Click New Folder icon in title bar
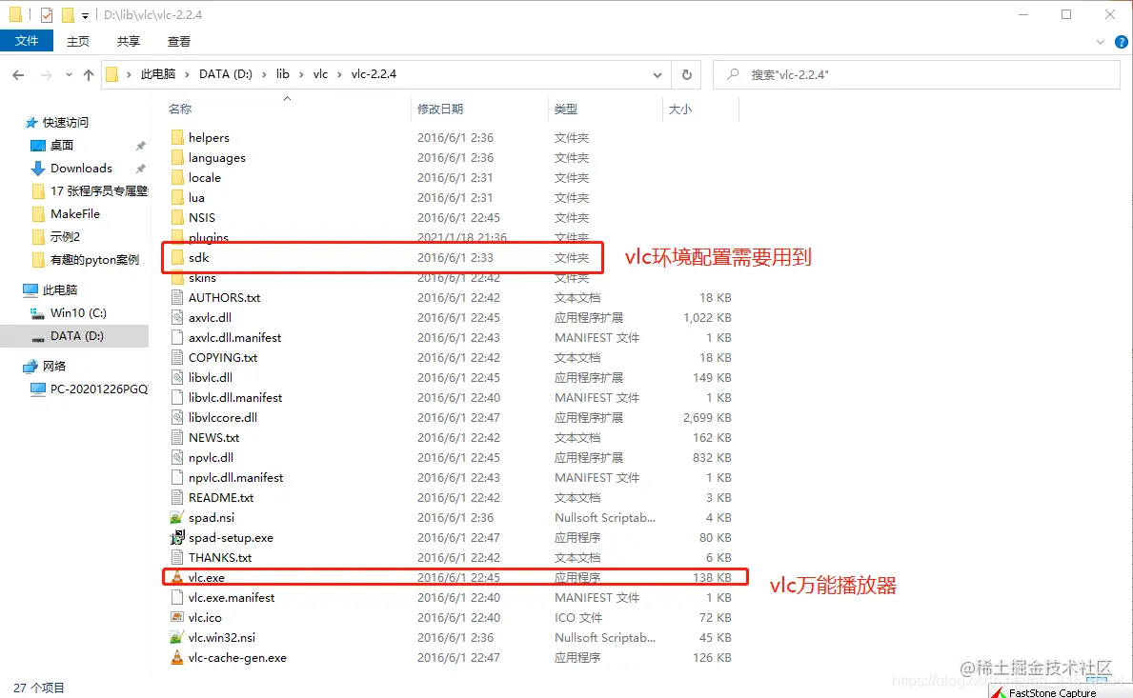The width and height of the screenshot is (1133, 698). 68,14
